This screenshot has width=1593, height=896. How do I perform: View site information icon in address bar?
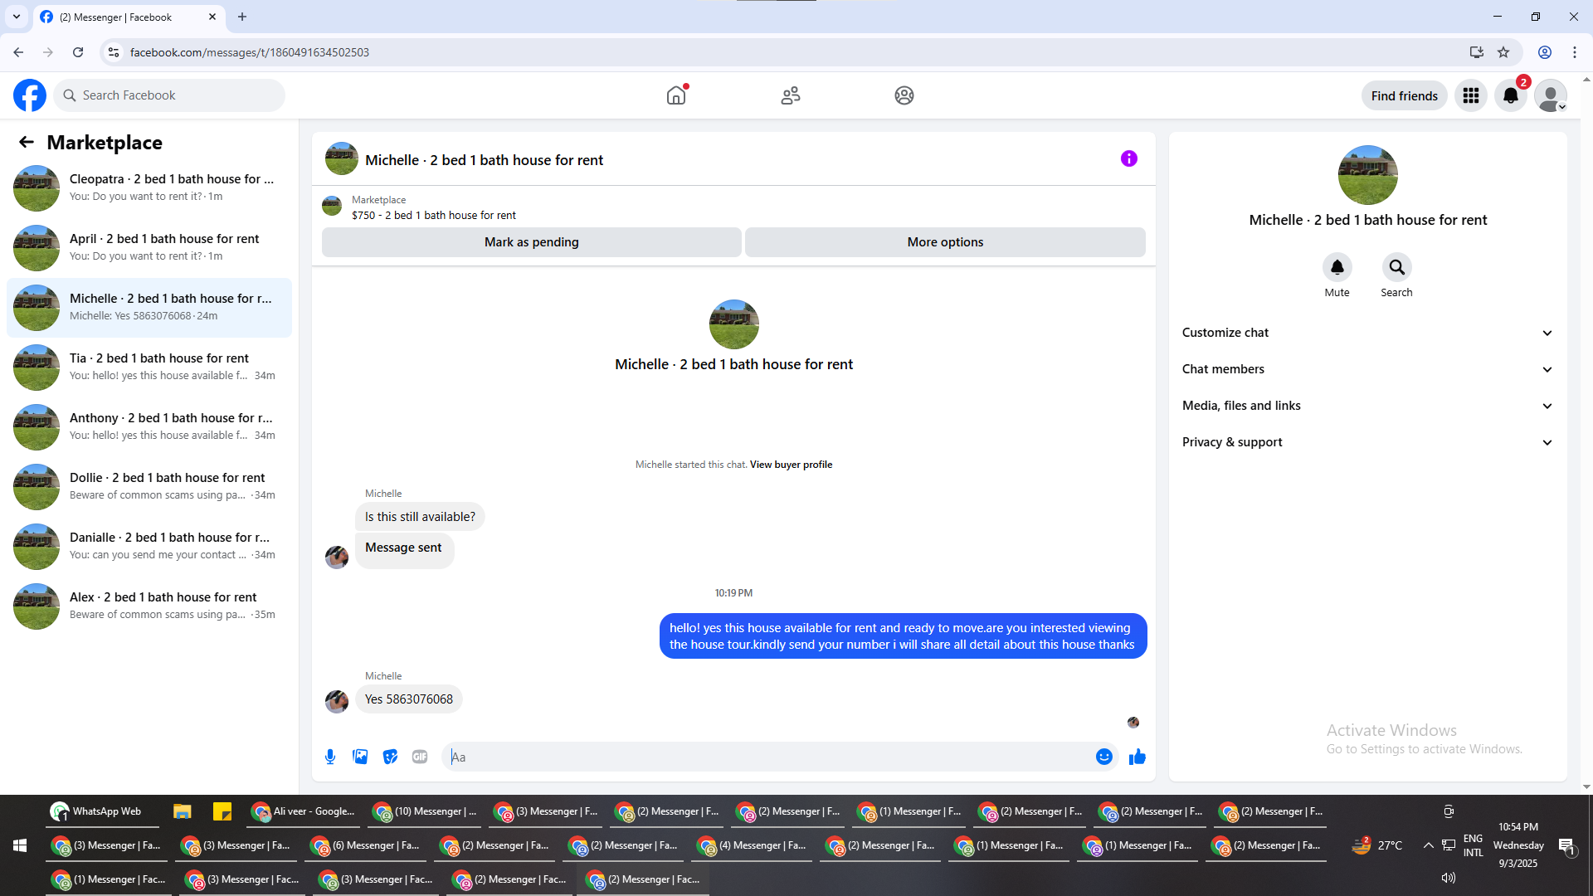[114, 52]
